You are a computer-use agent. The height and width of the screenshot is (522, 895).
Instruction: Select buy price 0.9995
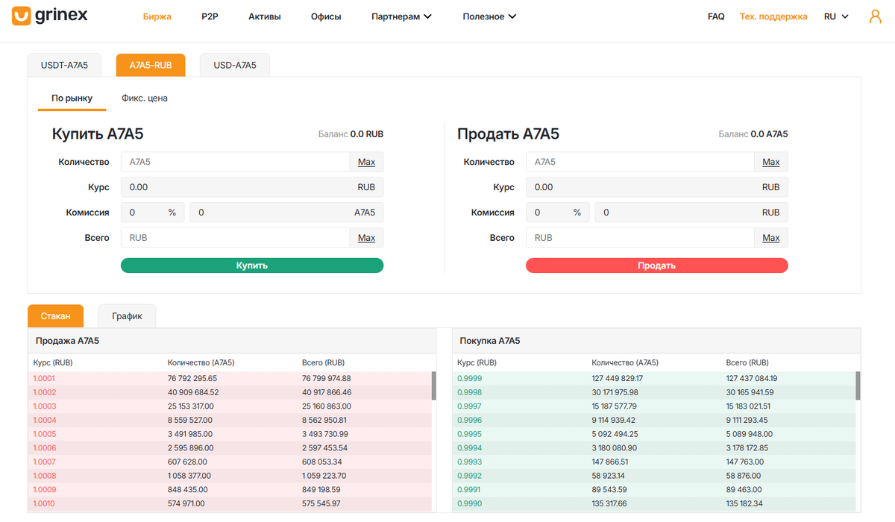click(x=469, y=434)
